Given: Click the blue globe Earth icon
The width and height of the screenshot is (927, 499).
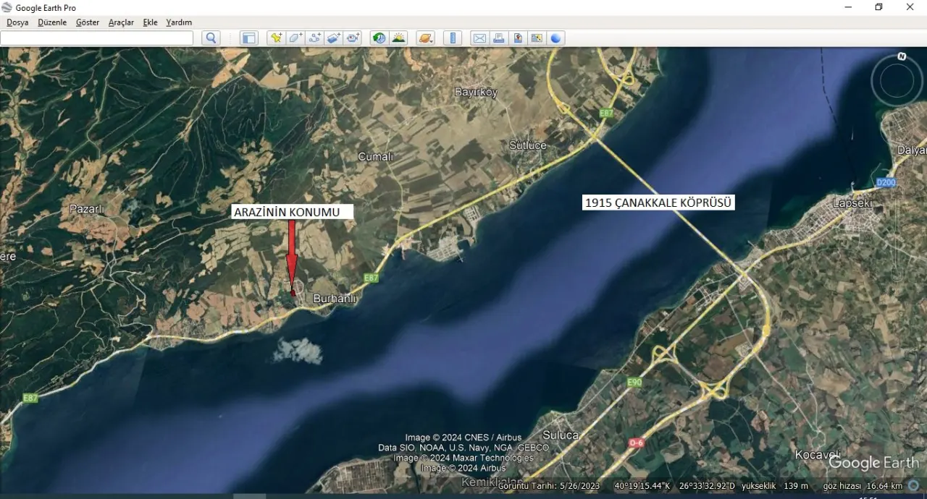Looking at the screenshot, I should tap(555, 38).
